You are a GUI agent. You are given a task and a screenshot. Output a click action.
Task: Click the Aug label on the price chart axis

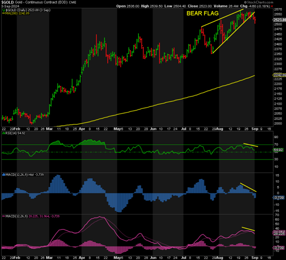219,129
